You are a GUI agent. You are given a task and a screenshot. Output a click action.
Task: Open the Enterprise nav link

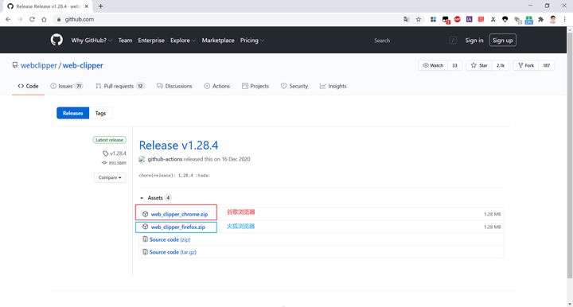(151, 41)
